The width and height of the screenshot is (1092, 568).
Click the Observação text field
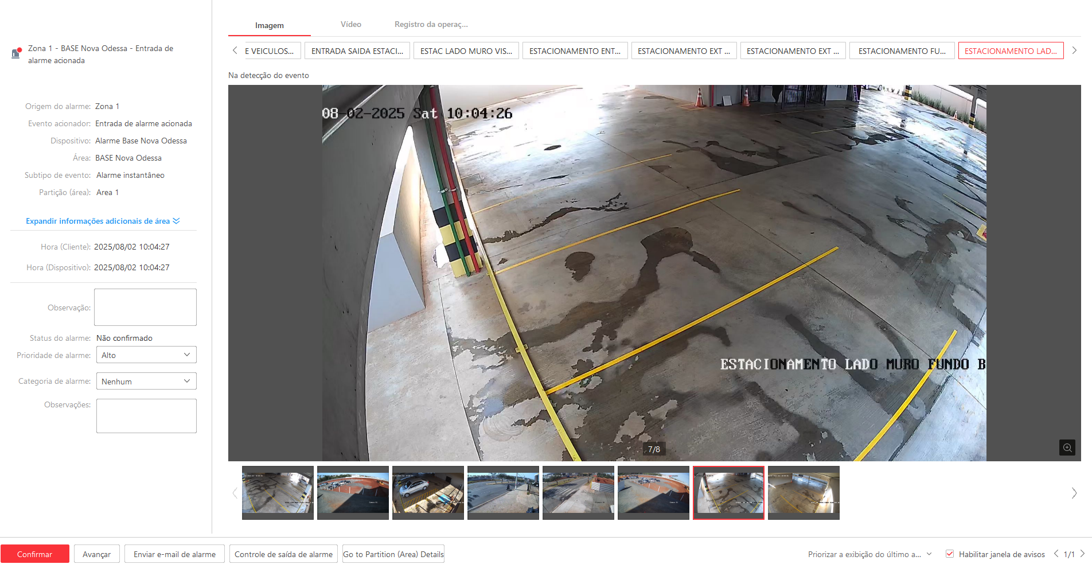pyautogui.click(x=145, y=308)
